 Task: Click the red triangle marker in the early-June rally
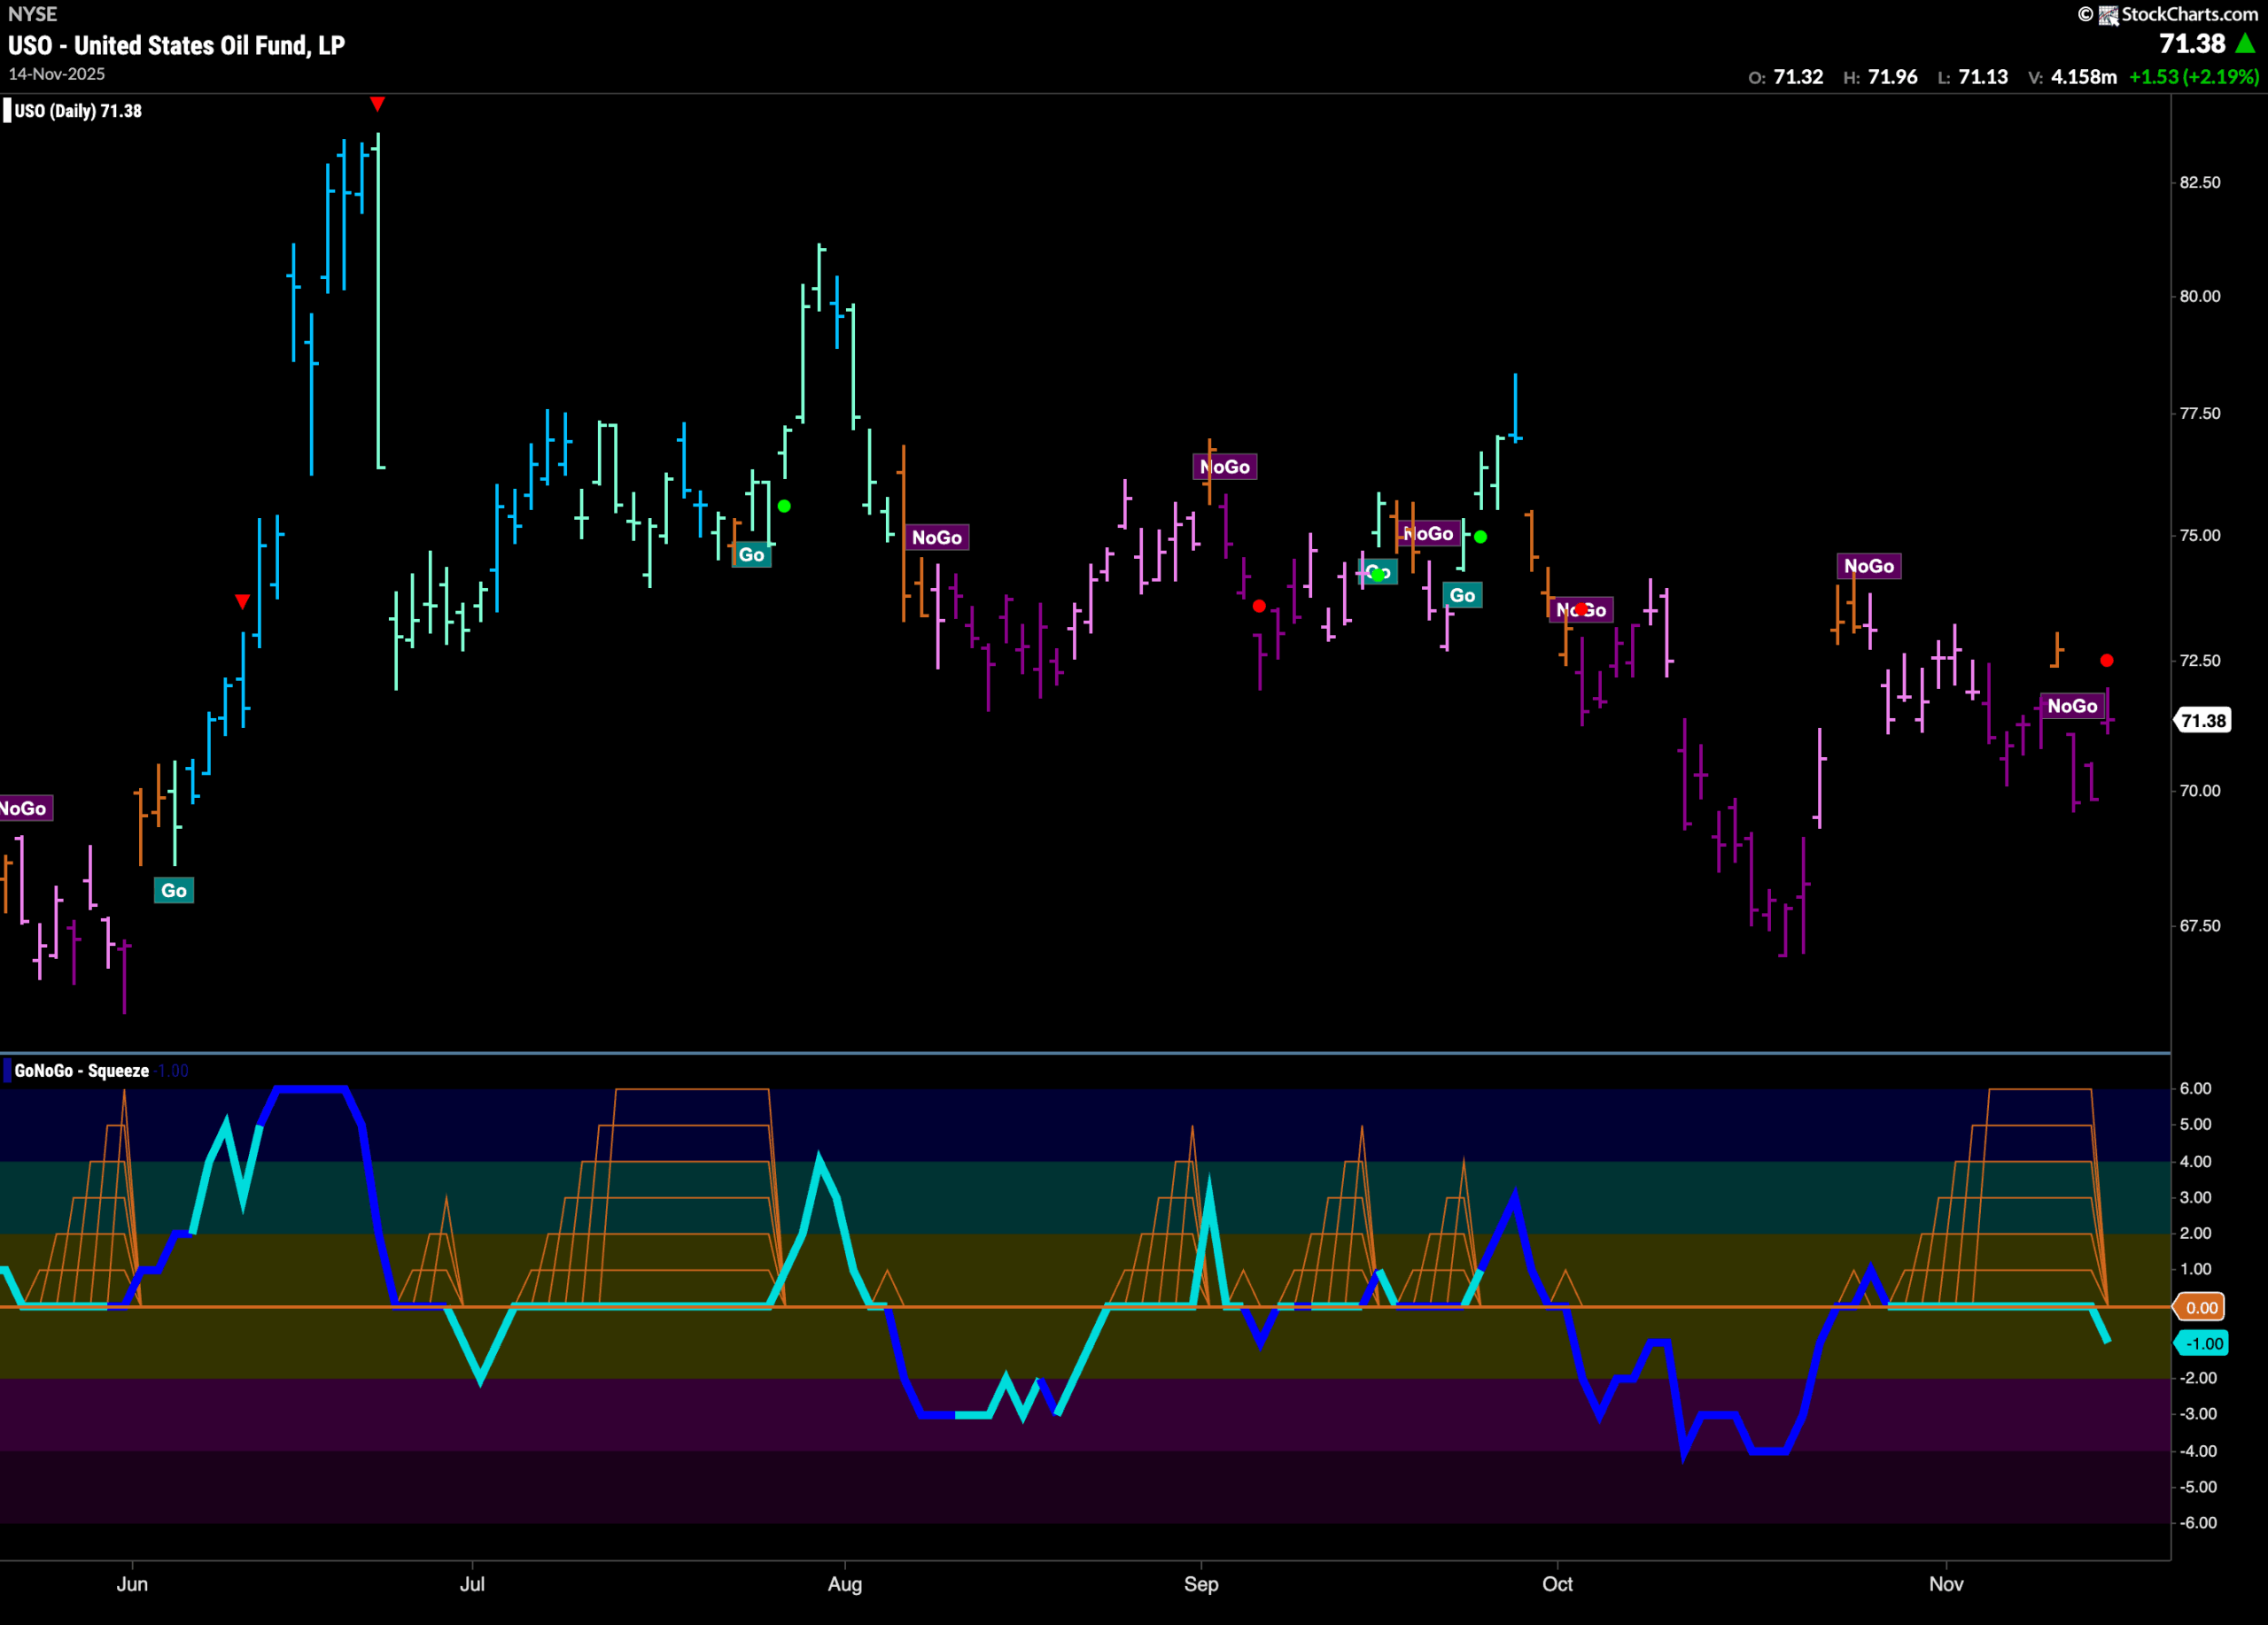pos(242,600)
